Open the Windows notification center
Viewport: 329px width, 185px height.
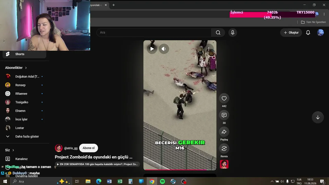click(322, 181)
